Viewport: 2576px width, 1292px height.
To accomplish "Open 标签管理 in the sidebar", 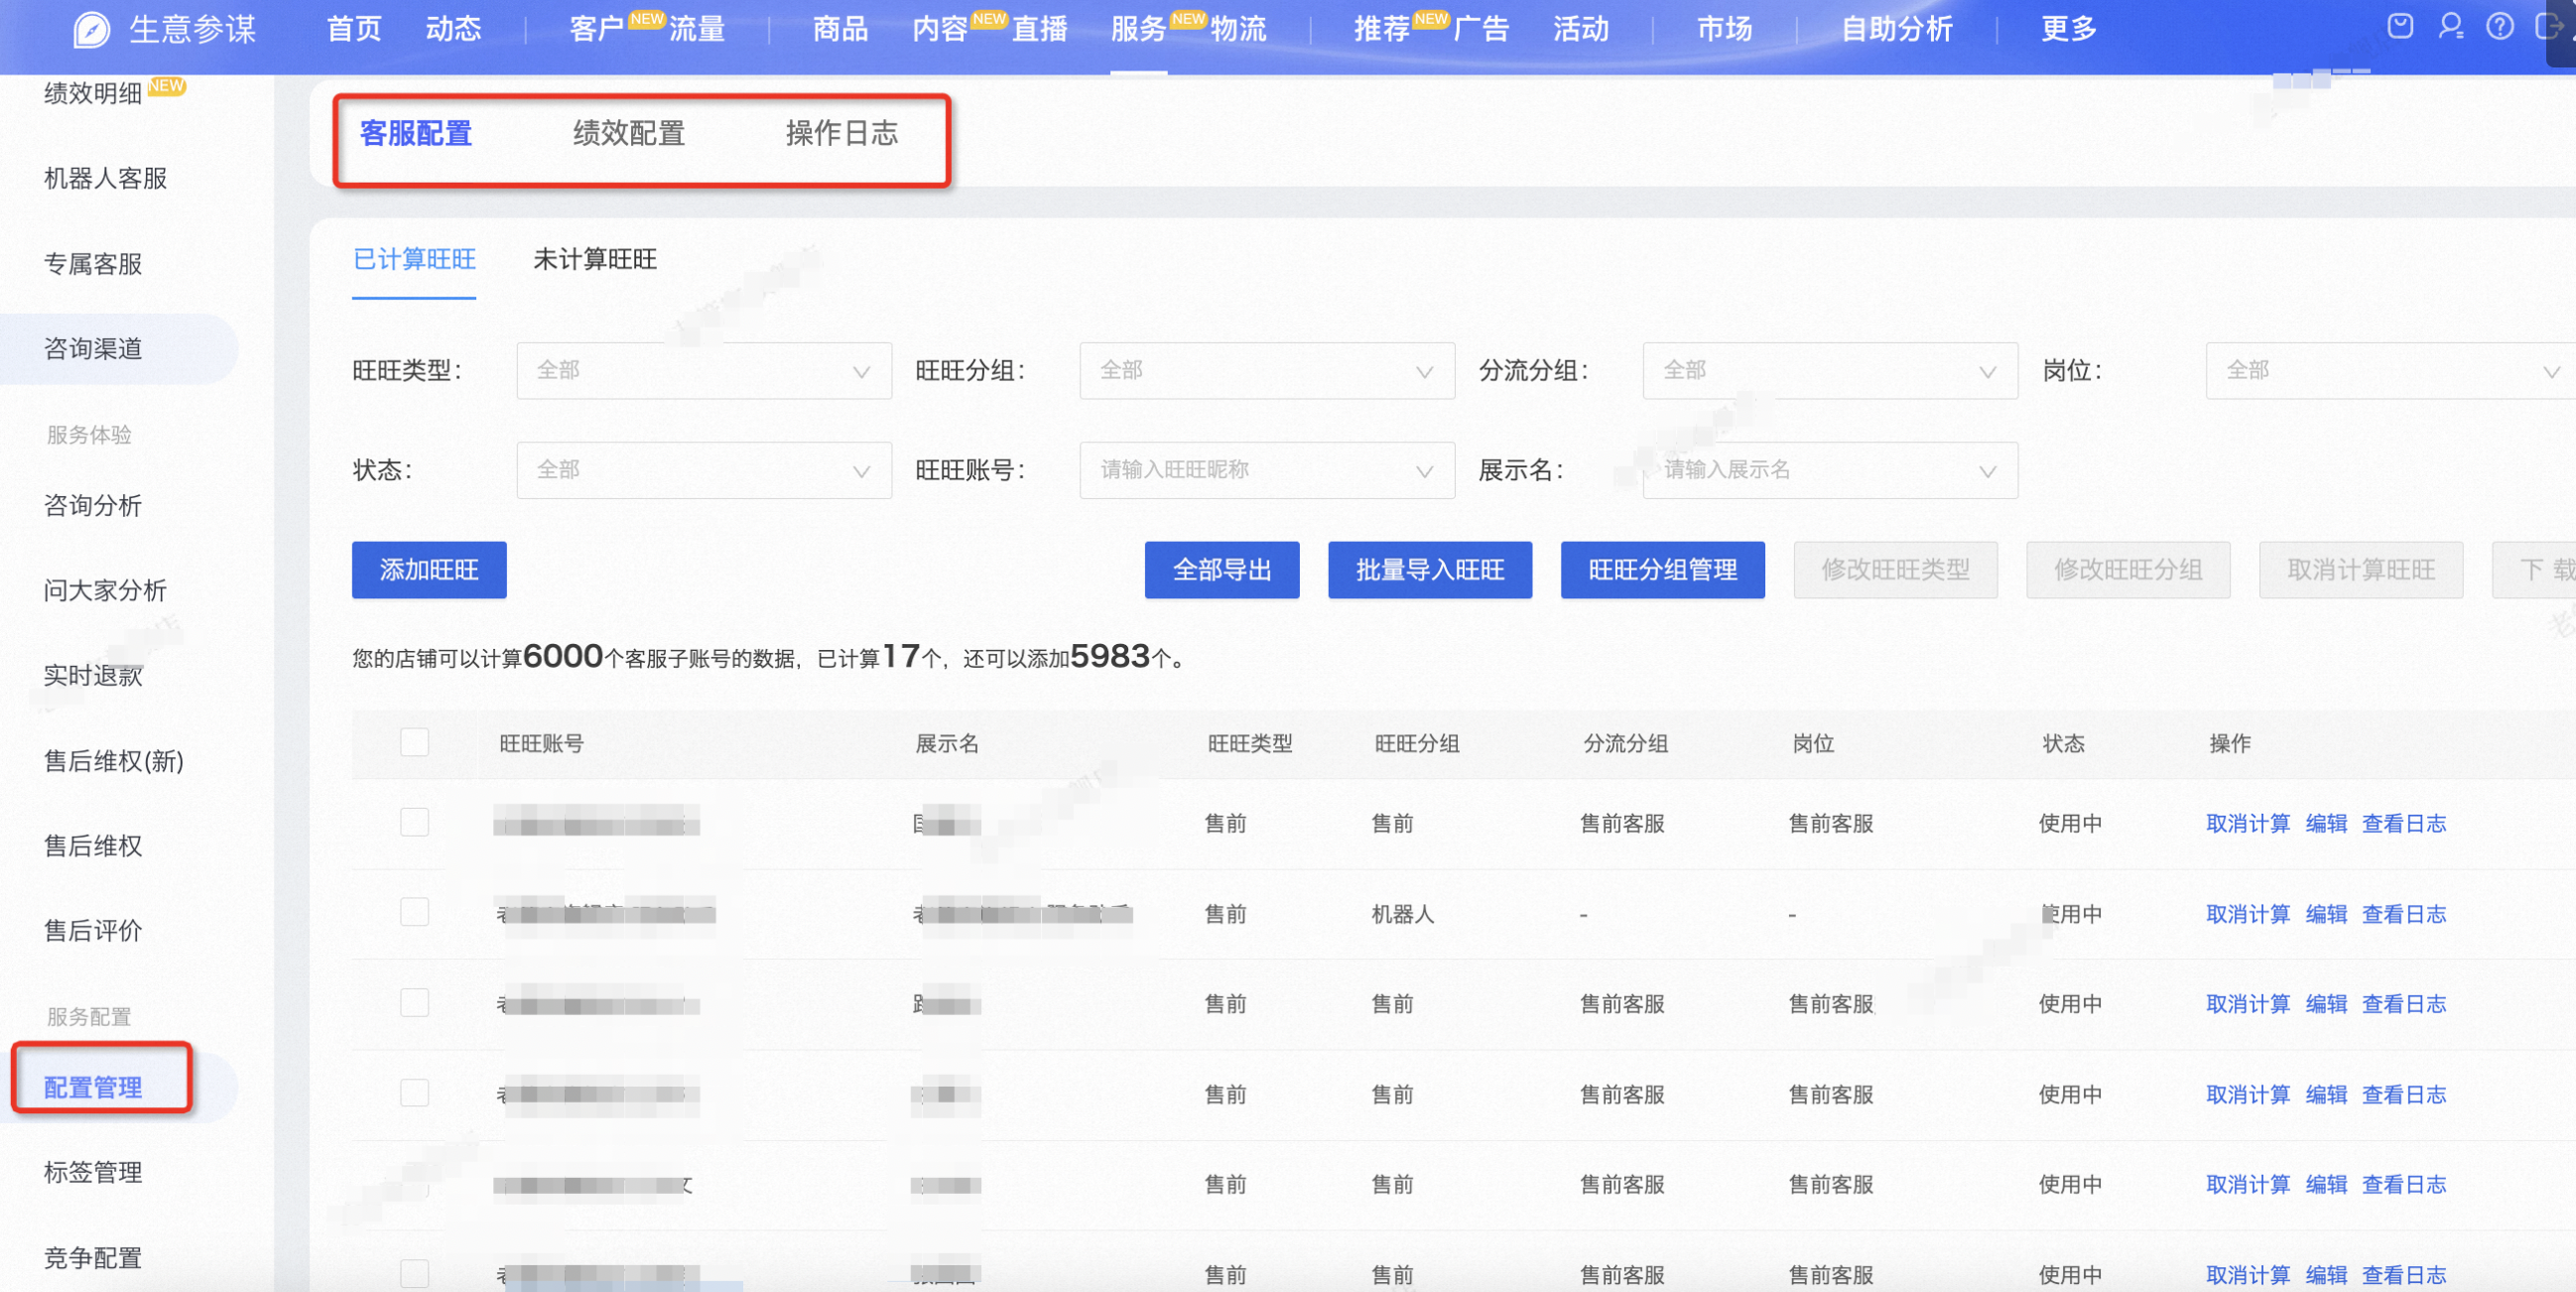I will pos(93,1173).
